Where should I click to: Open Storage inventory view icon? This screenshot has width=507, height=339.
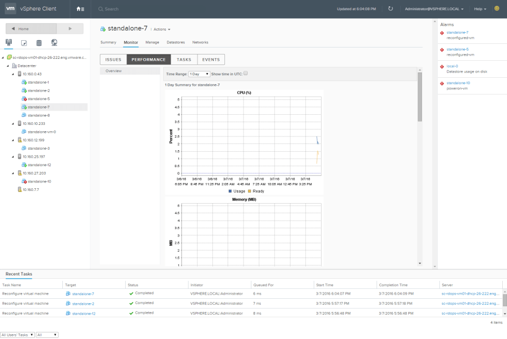click(x=39, y=43)
